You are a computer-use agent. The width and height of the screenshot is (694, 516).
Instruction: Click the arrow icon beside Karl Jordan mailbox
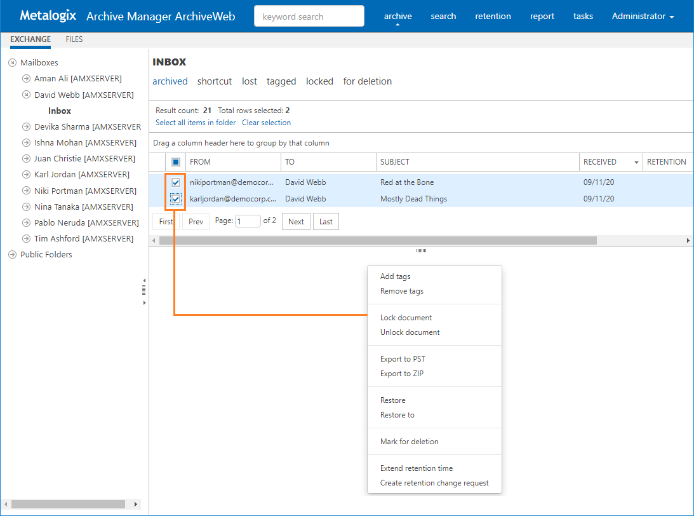click(x=26, y=175)
